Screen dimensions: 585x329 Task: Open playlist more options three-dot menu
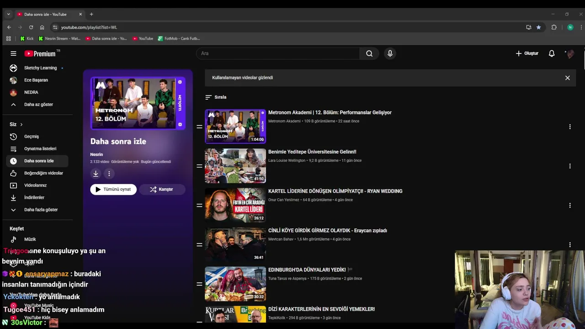coord(109,174)
